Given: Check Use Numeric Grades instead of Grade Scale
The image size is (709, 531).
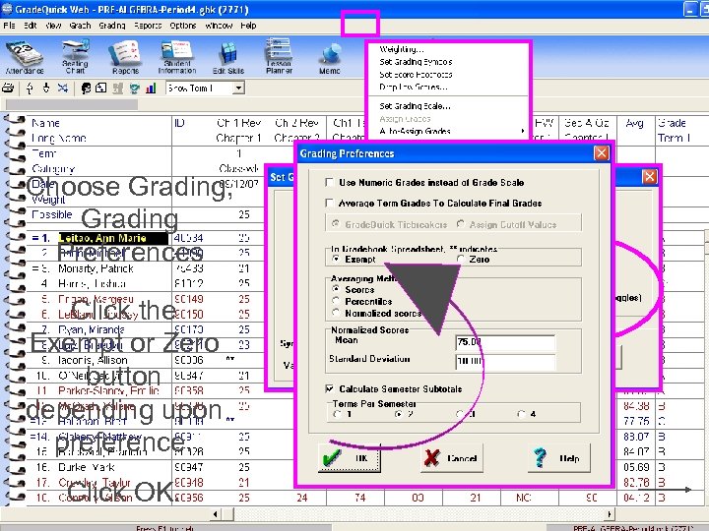Looking at the screenshot, I should point(330,183).
